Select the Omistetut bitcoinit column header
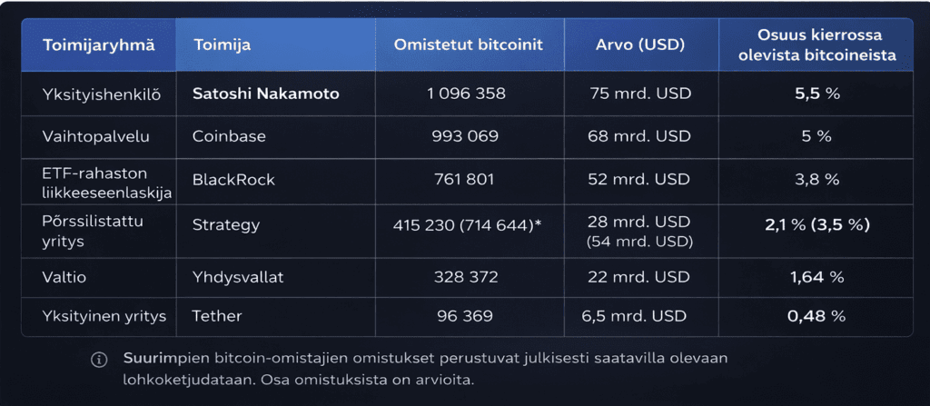Image resolution: width=930 pixels, height=406 pixels. click(x=469, y=45)
